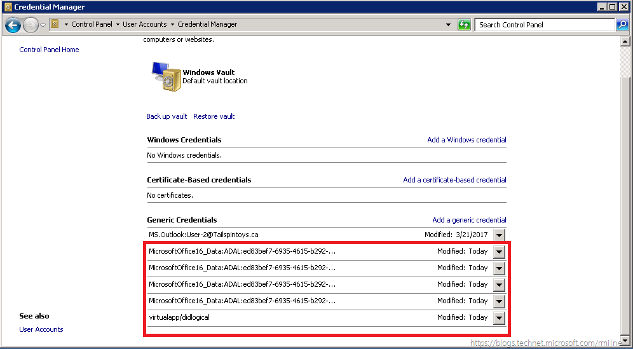
Task: Select User Accounts in breadcrumb path
Action: point(144,24)
